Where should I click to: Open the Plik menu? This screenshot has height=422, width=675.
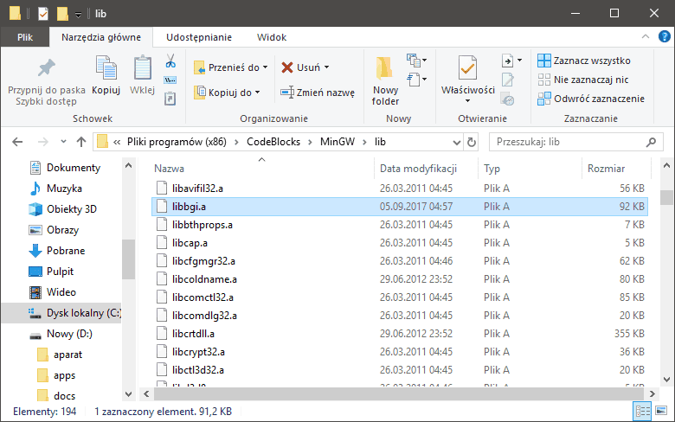(x=24, y=37)
